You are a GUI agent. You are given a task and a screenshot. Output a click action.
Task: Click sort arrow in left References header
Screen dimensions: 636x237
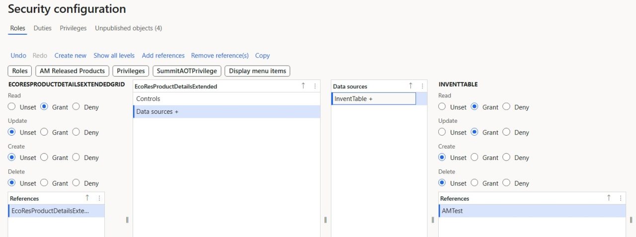click(87, 198)
